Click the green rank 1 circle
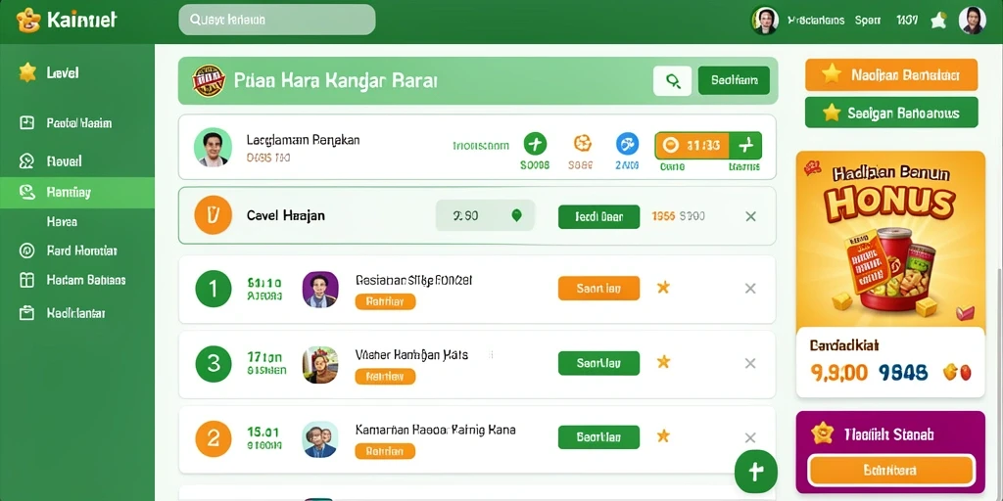This screenshot has width=1003, height=501. click(213, 289)
